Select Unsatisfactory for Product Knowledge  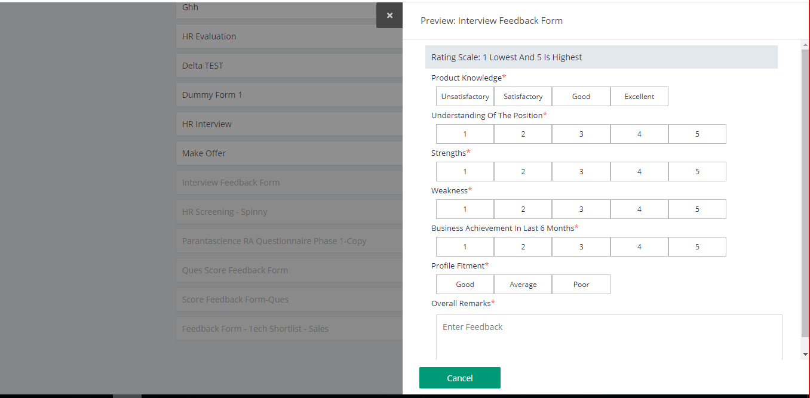click(x=465, y=96)
